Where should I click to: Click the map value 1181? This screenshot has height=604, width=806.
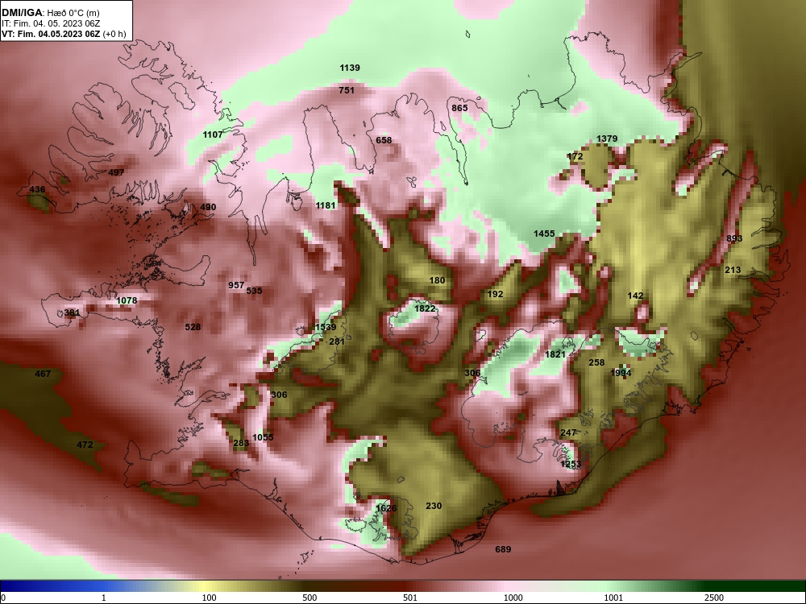pyautogui.click(x=325, y=205)
